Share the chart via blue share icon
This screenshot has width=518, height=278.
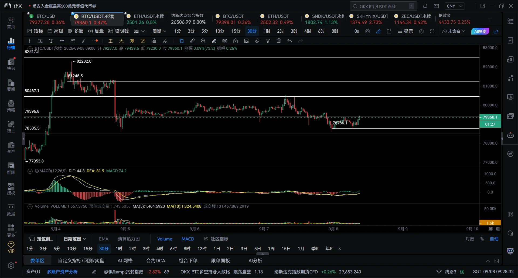click(x=496, y=32)
